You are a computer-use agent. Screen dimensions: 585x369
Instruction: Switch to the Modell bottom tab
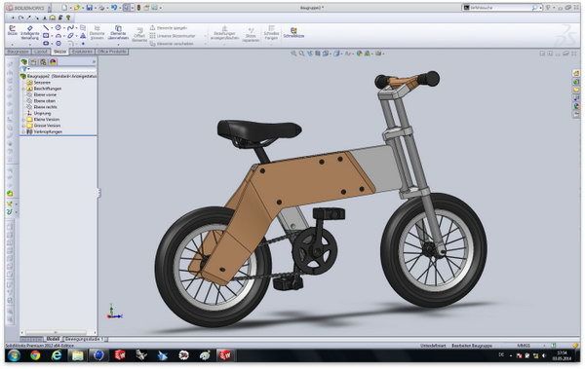tap(53, 339)
